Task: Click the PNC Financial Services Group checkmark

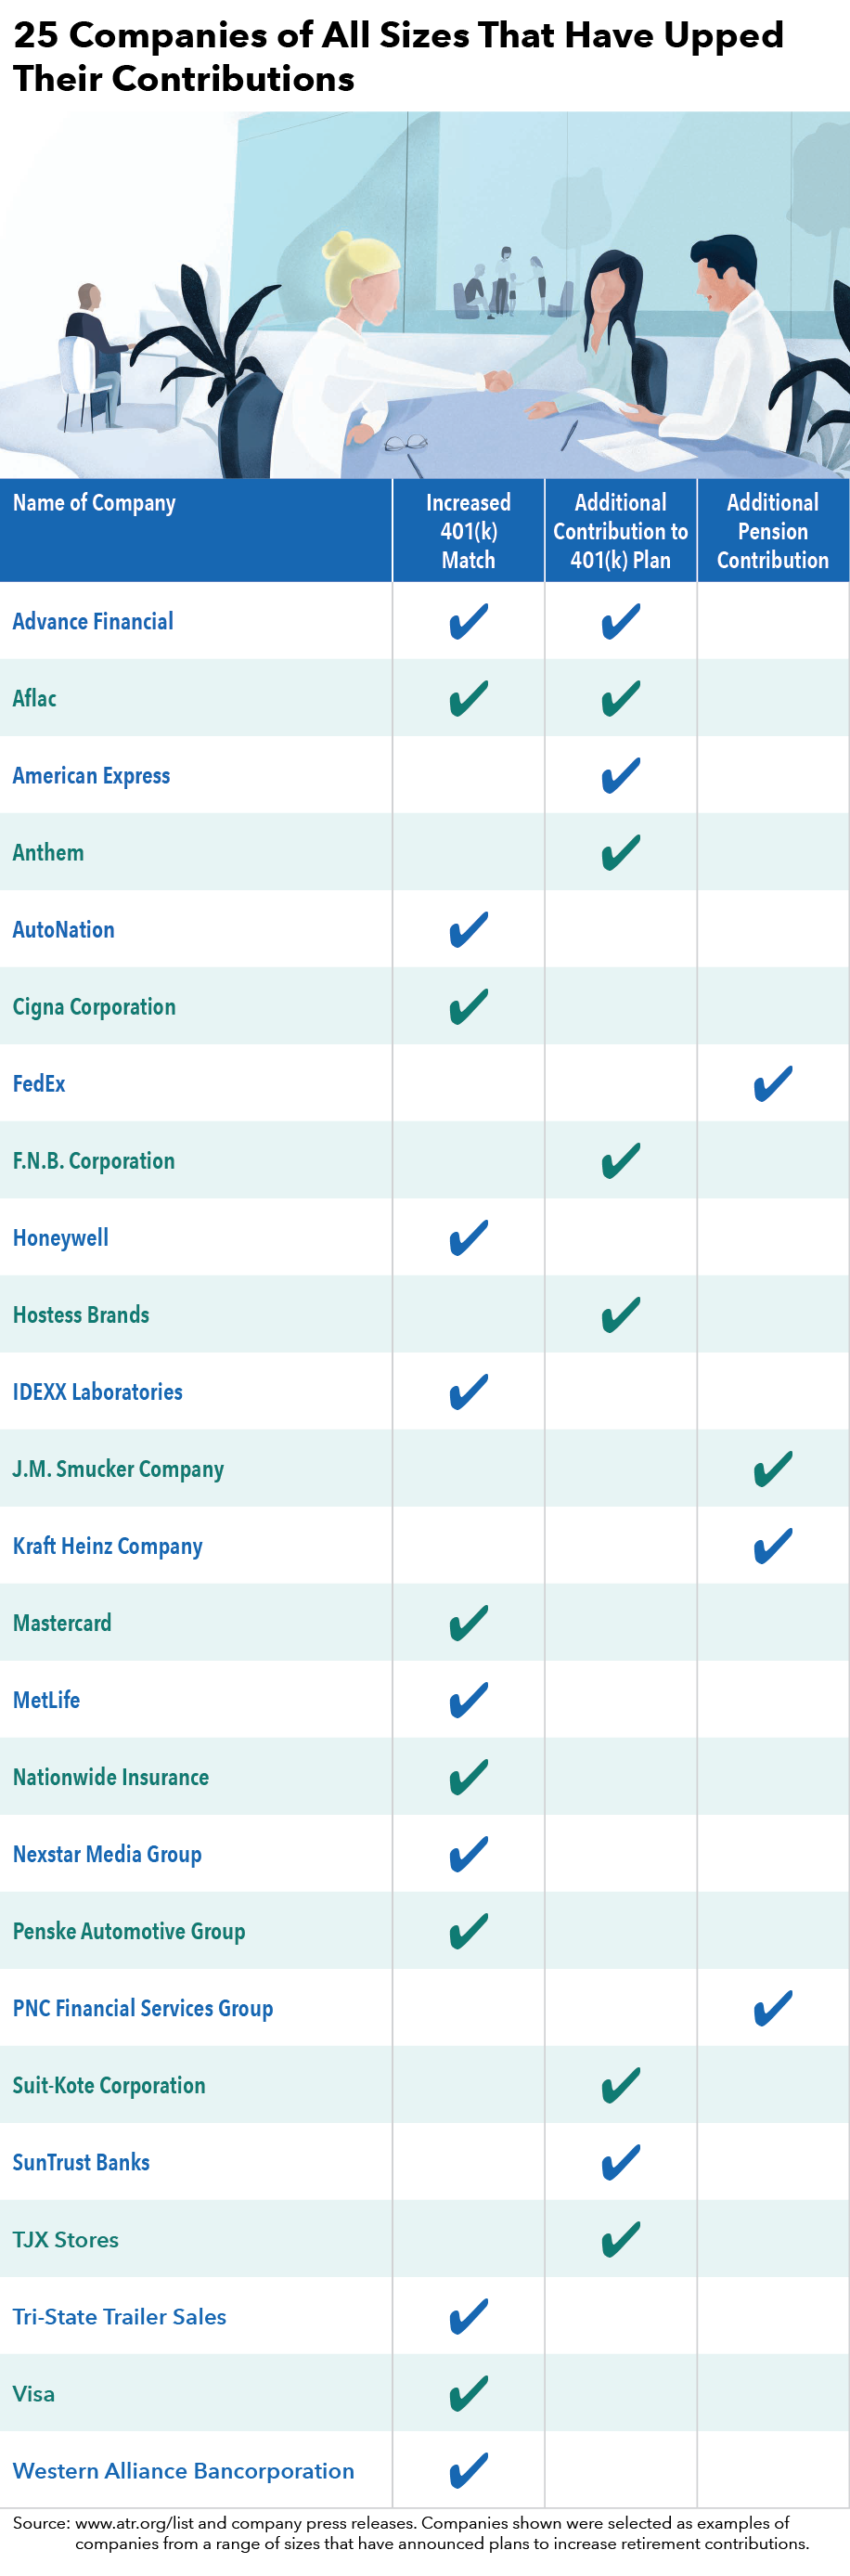Action: [773, 2007]
